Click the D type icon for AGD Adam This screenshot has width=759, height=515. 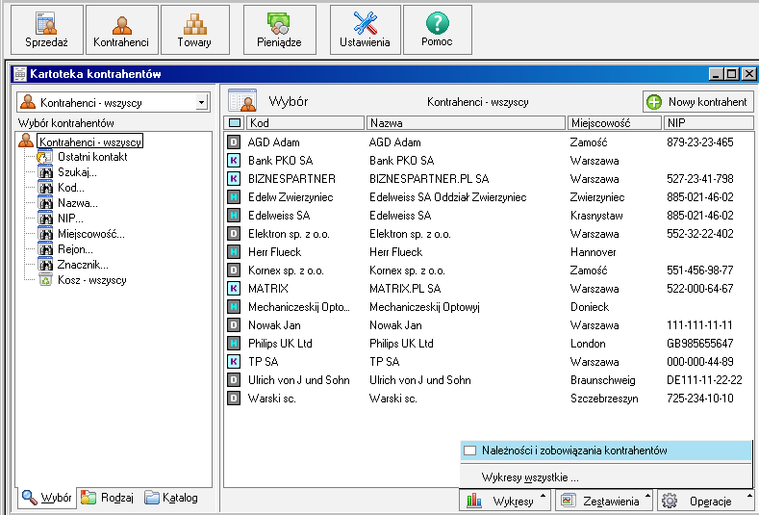[234, 142]
